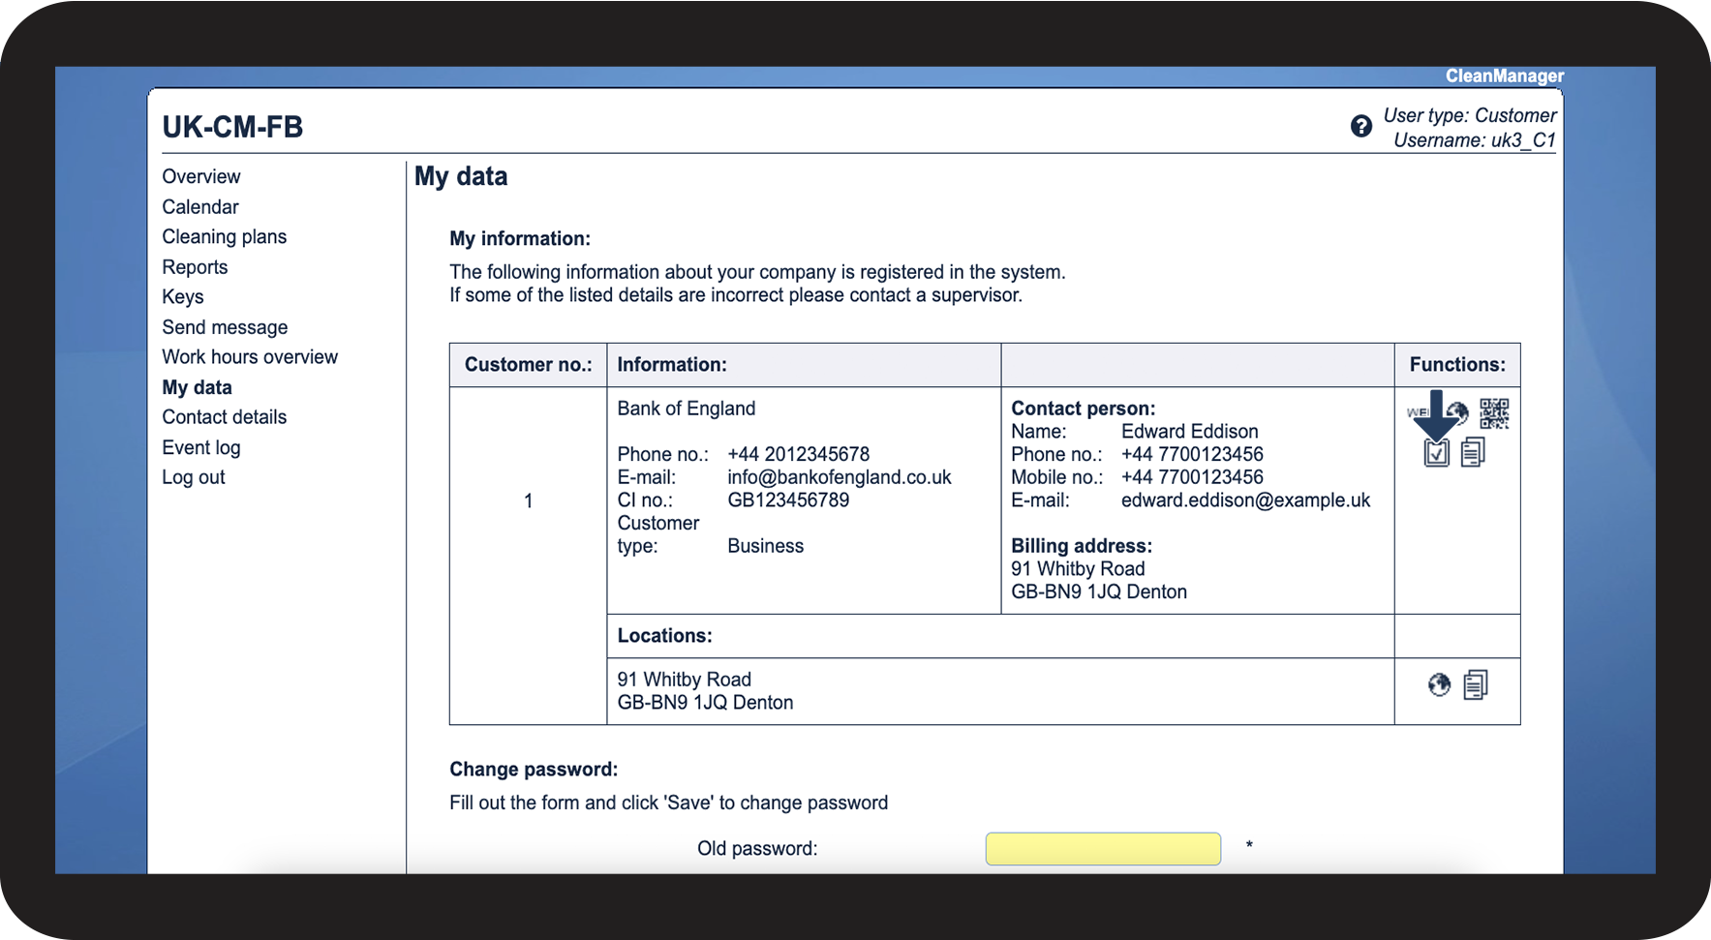The image size is (1711, 940).
Task: Click the Old password input field
Action: click(1103, 849)
